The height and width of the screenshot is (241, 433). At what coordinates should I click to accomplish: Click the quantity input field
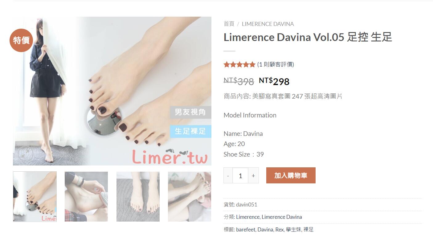(240, 175)
